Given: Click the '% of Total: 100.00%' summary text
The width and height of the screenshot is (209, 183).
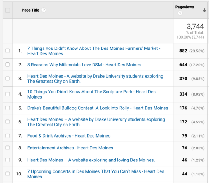Looking at the screenshot, I should point(190,35).
